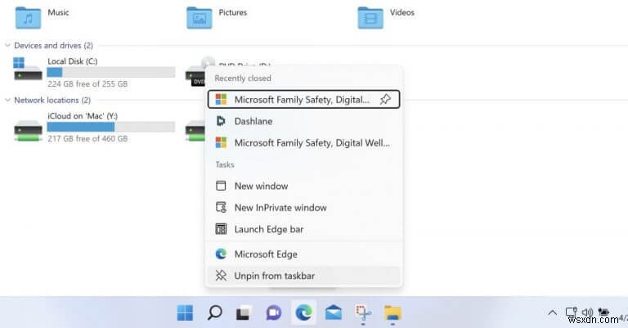Open volume speaker tray icon

pyautogui.click(x=587, y=312)
